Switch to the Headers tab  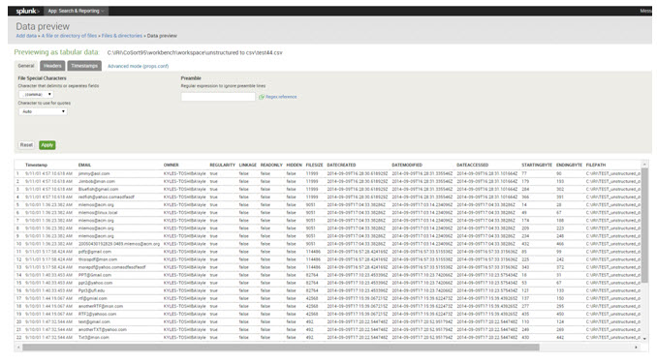[x=52, y=66]
